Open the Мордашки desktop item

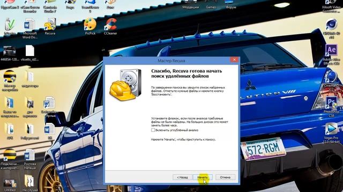tap(191, 5)
